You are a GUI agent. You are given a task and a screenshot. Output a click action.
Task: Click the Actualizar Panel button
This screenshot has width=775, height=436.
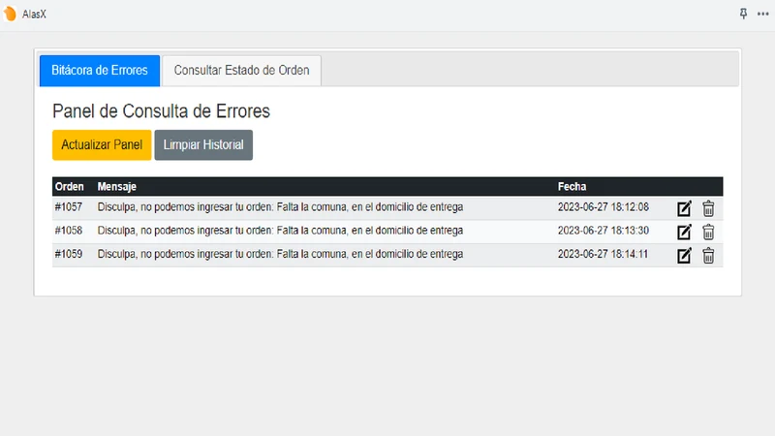tap(102, 144)
